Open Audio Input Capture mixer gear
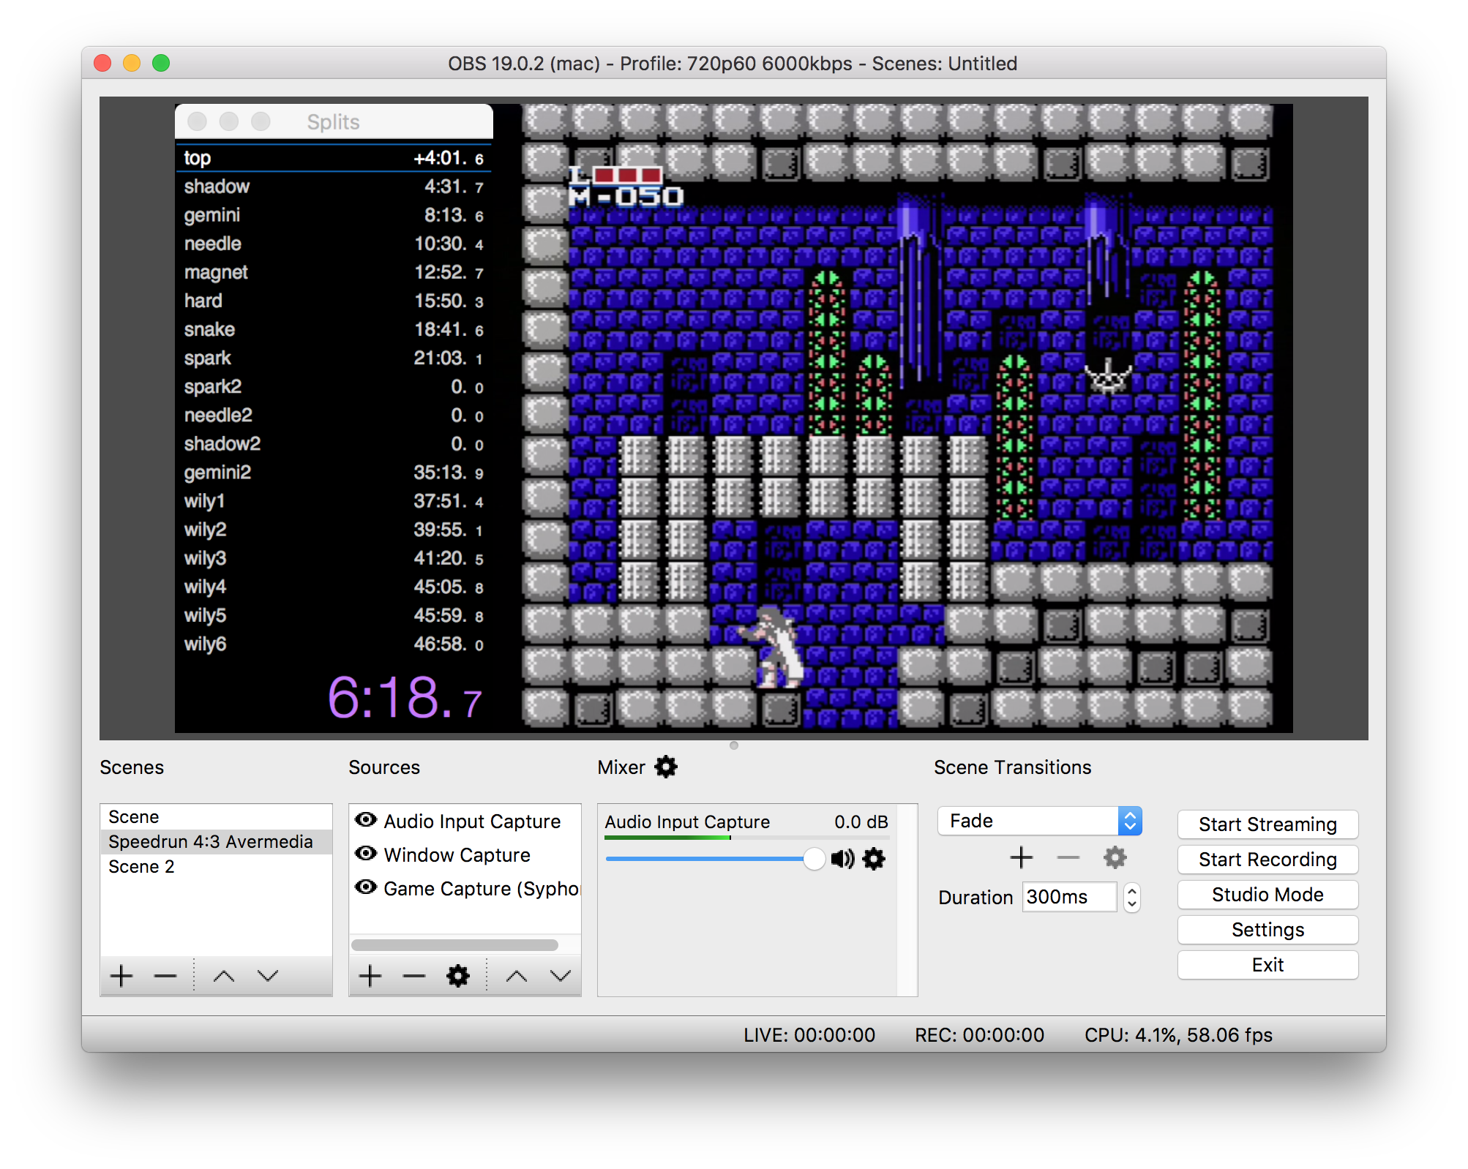Image resolution: width=1468 pixels, height=1169 pixels. (x=874, y=859)
